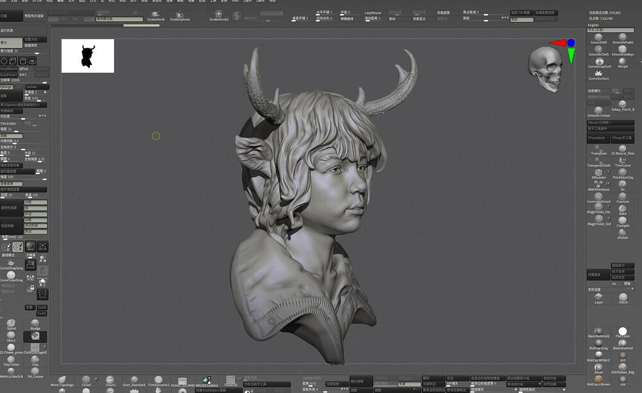Viewport: 642px width, 393px height.
Task: Select the Nudge brush
Action: [x=35, y=325]
